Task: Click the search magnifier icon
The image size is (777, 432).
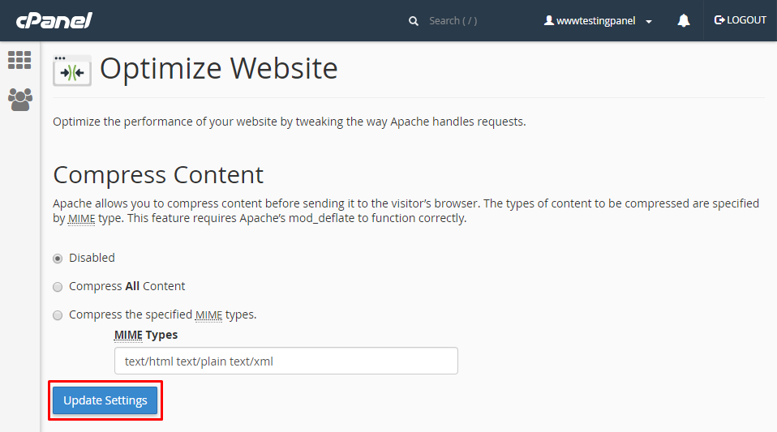Action: 414,21
